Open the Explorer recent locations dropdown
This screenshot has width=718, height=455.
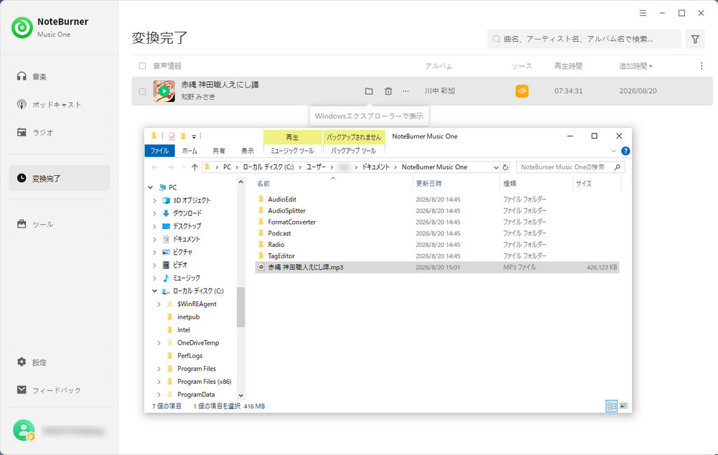[x=184, y=167]
